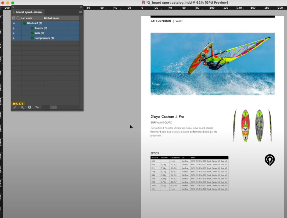This screenshot has height=218, width=287.
Task: Click the product description paragraph
Action: tap(184, 132)
